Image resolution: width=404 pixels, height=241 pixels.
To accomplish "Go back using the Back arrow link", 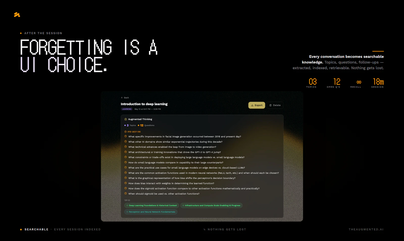I will pos(125,97).
